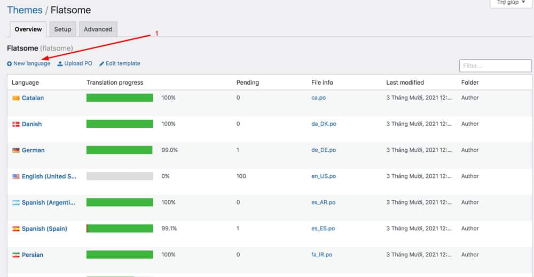Click the Persian flag icon
The width and height of the screenshot is (534, 277).
pyautogui.click(x=16, y=255)
